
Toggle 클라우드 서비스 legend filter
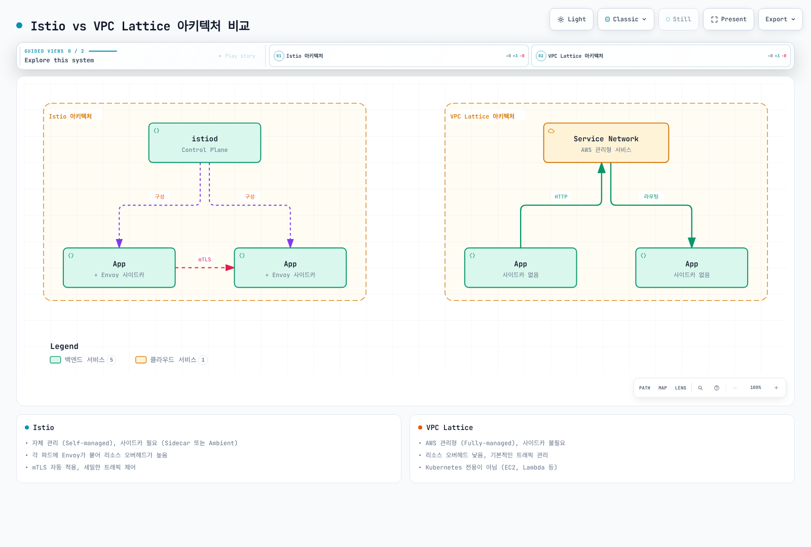(x=171, y=360)
